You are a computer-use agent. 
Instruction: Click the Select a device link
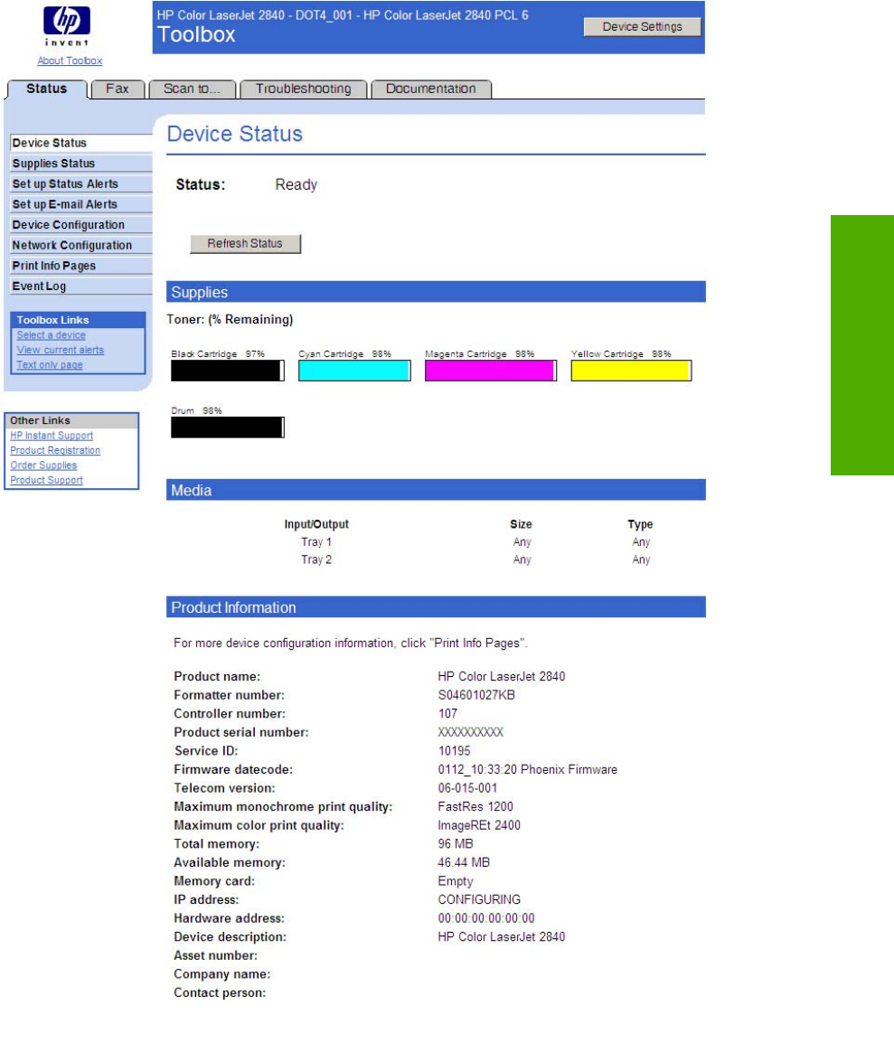pyautogui.click(x=52, y=335)
